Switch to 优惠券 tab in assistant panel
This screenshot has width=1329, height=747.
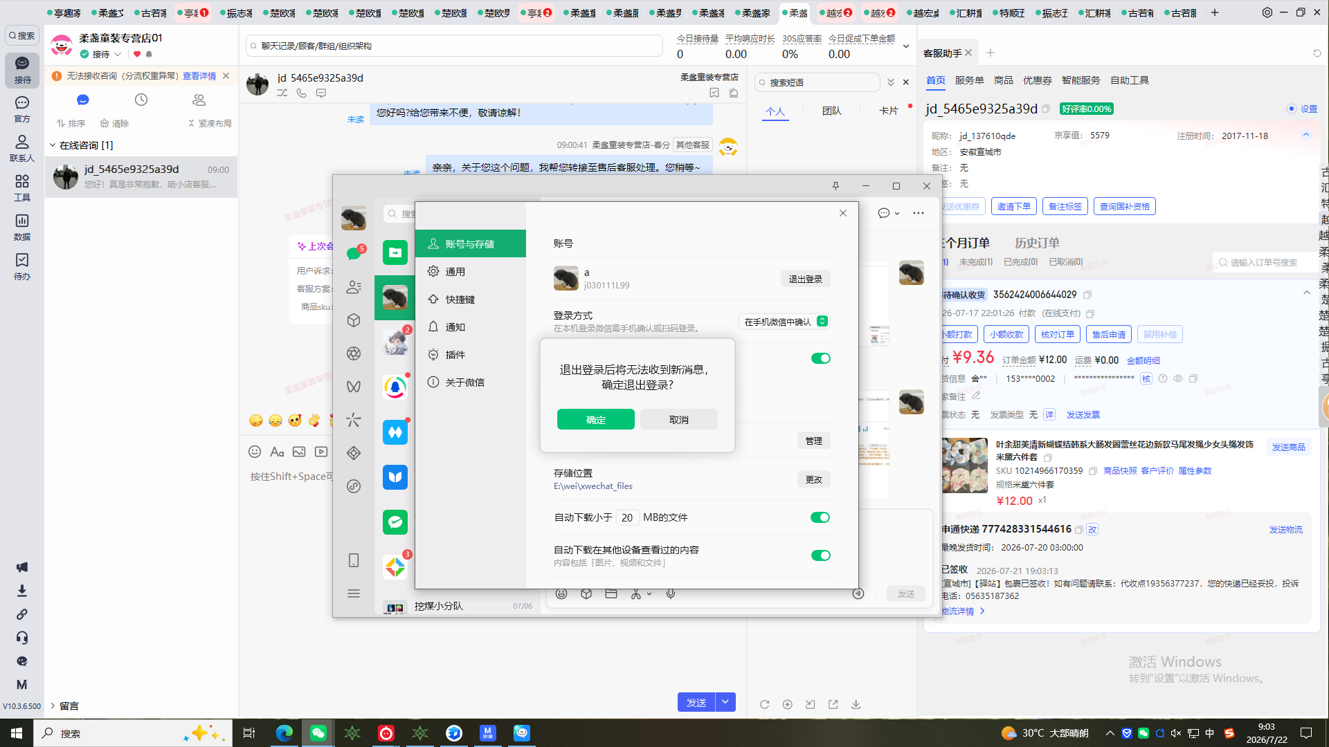[1038, 80]
